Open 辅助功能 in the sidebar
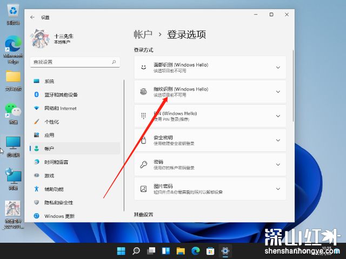Viewport: 346px width, 259px height. (75, 189)
